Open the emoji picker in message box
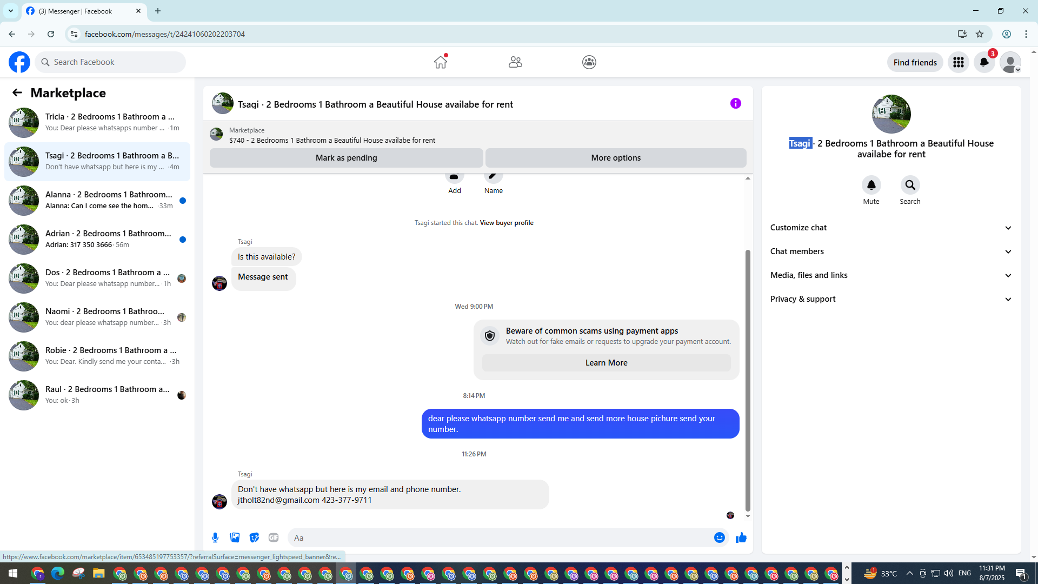This screenshot has width=1038, height=584. coord(719,537)
